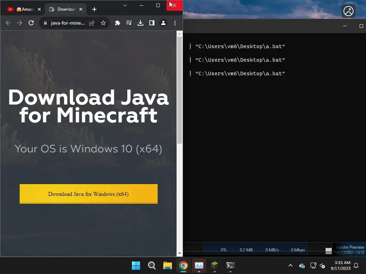Click the first a.bat path line
The width and height of the screenshot is (366, 274).
point(240,46)
